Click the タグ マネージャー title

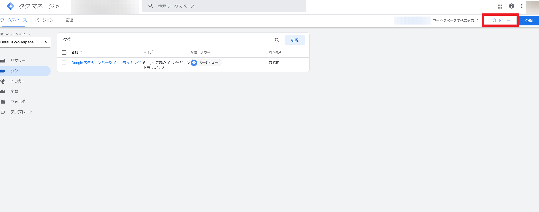(x=42, y=6)
